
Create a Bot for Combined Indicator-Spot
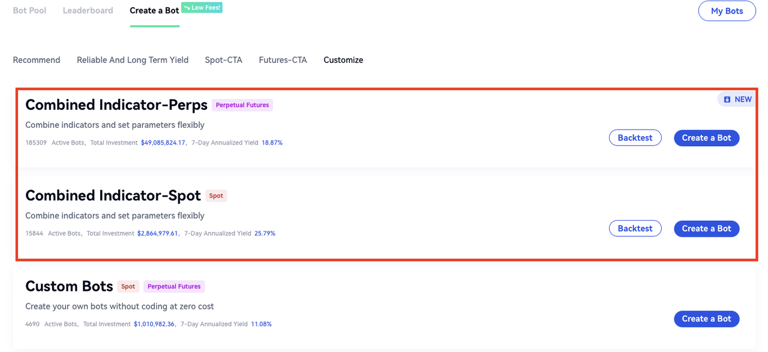click(x=706, y=228)
